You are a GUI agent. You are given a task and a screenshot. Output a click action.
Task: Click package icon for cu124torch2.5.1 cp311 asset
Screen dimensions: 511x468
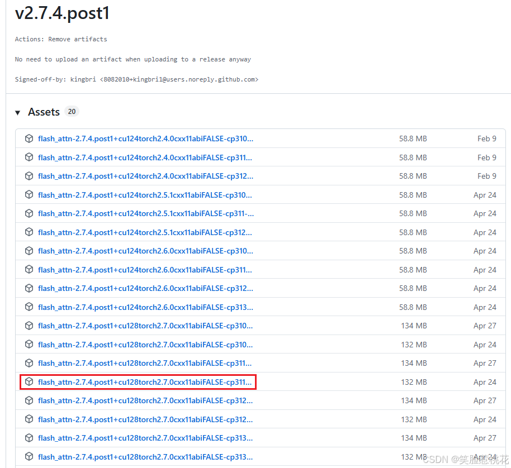pyautogui.click(x=29, y=213)
